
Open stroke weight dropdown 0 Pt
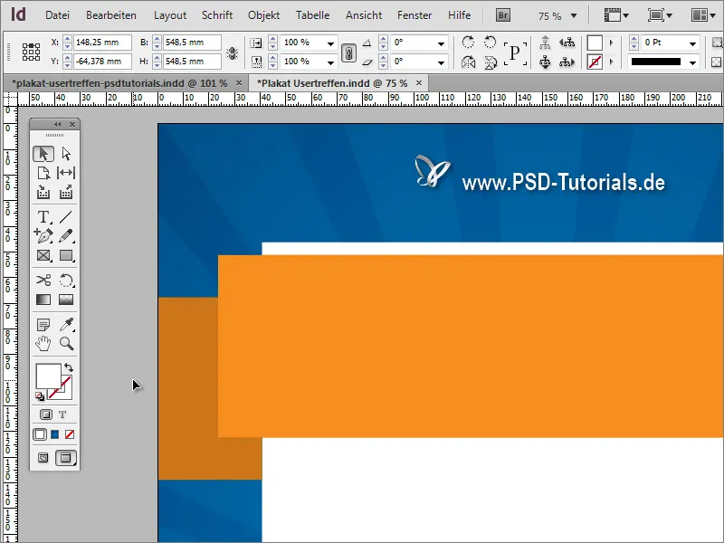coord(692,43)
